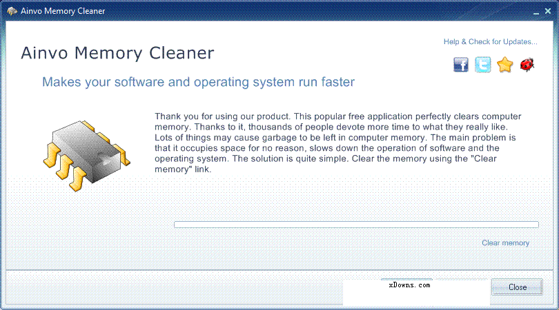Open the Twitter bird icon
Screen dimensions: 559x310
[483, 65]
